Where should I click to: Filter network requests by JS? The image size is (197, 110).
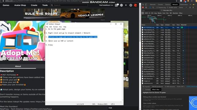149,13
